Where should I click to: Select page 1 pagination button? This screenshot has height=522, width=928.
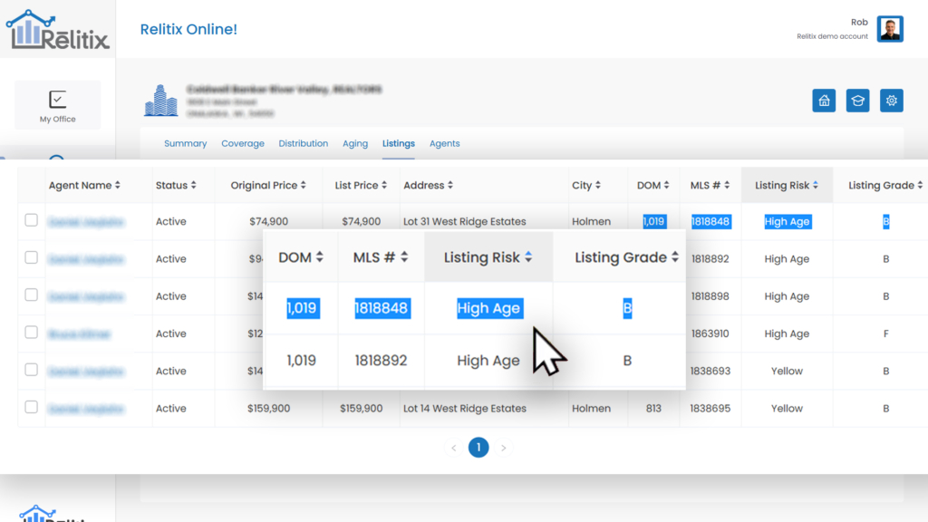(478, 448)
